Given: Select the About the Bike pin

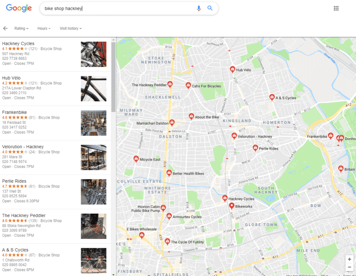Looking at the screenshot, I should [x=191, y=116].
